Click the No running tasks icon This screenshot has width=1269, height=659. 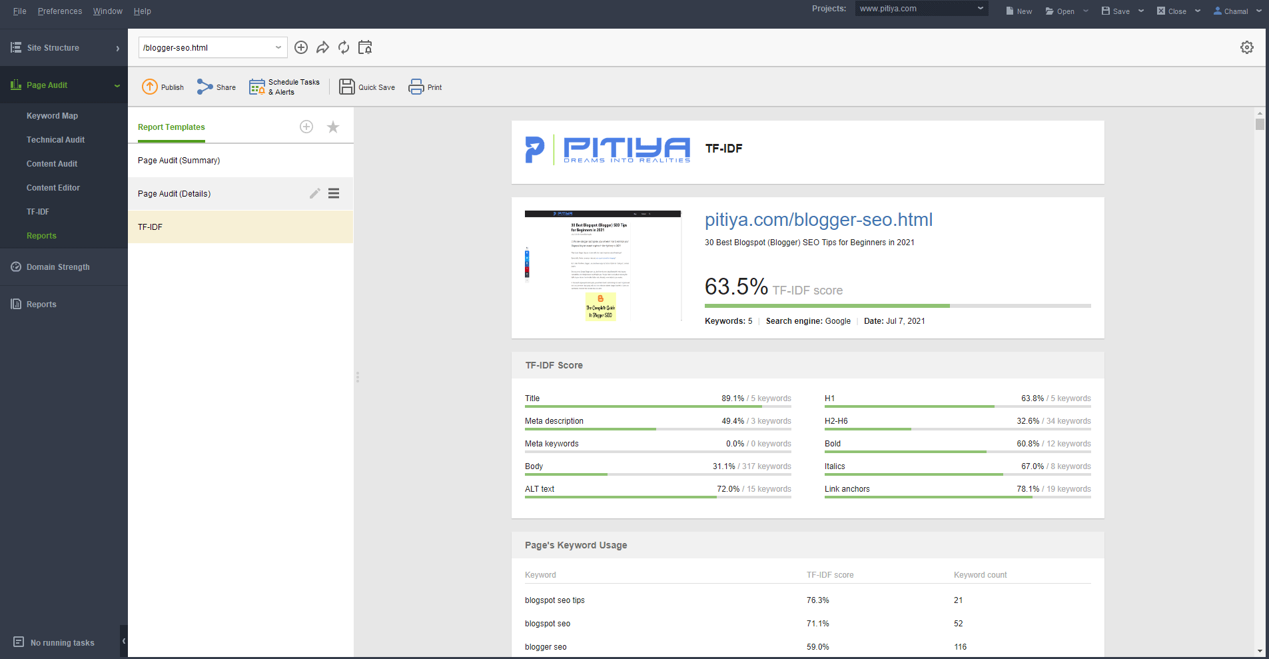pos(19,642)
